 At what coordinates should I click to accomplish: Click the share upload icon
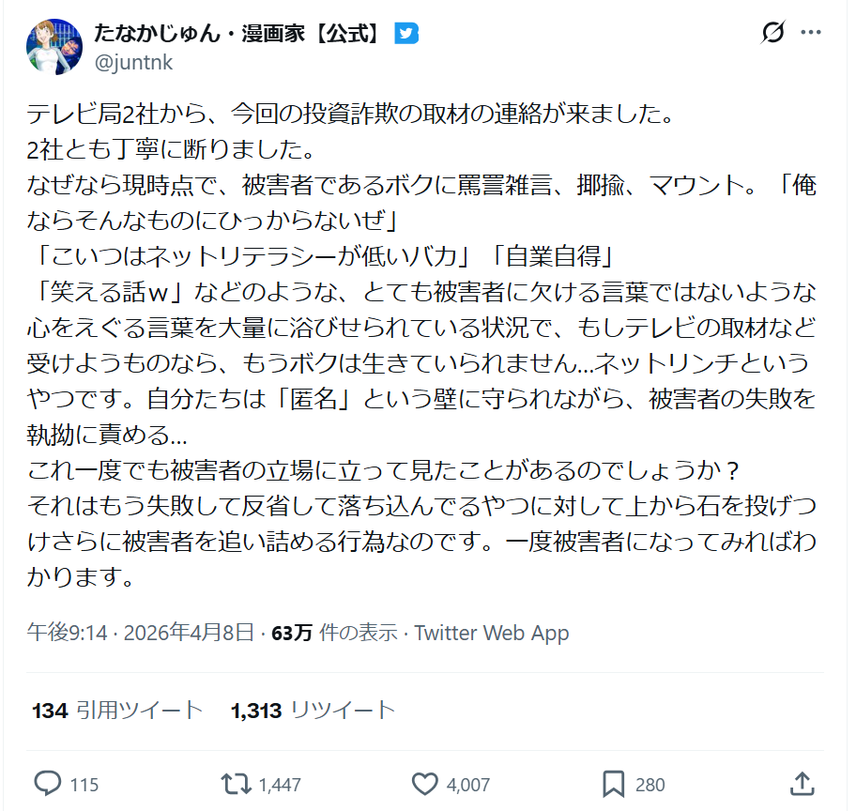pyautogui.click(x=802, y=784)
